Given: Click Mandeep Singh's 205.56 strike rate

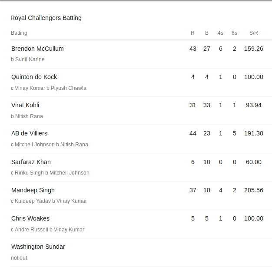Looking at the screenshot, I should [254, 190].
